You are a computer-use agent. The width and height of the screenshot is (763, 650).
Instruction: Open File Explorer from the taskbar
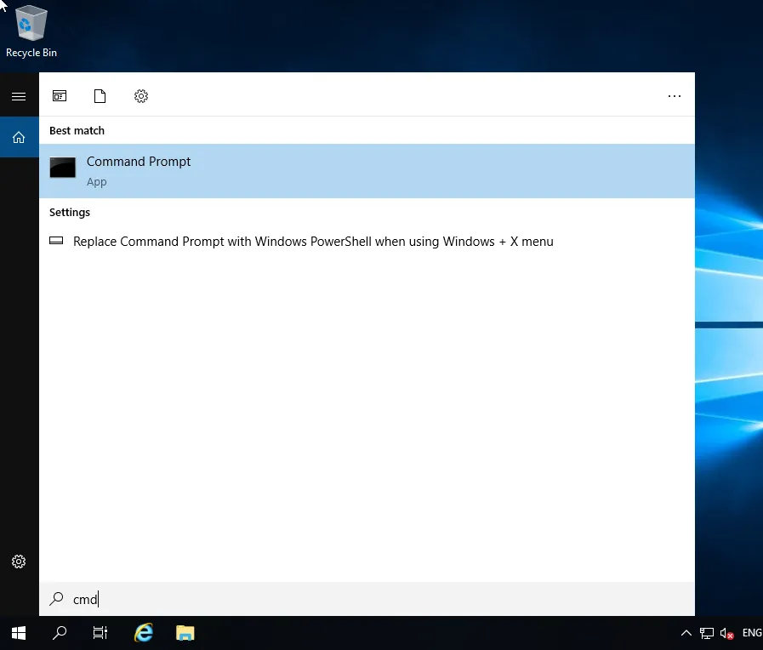185,633
